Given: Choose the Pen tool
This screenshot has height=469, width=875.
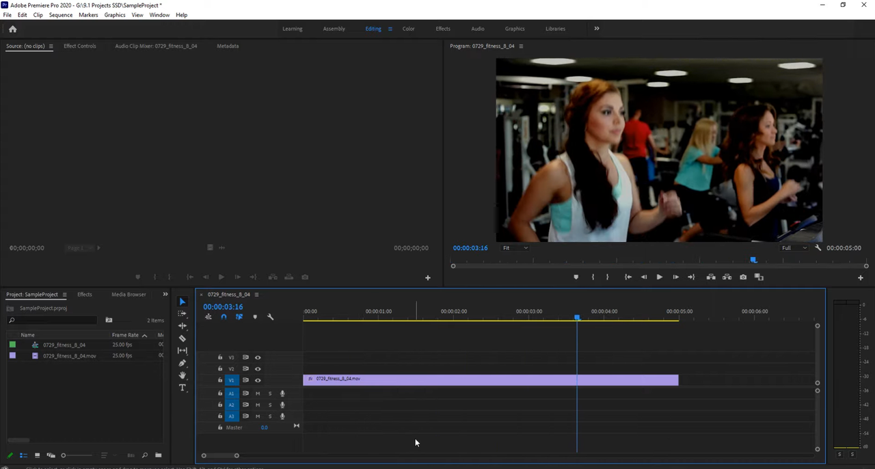Looking at the screenshot, I should tap(183, 363).
